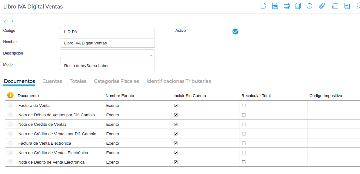360x174 pixels.
Task: Open the Categorias Fiscales tab
Action: coord(116,81)
